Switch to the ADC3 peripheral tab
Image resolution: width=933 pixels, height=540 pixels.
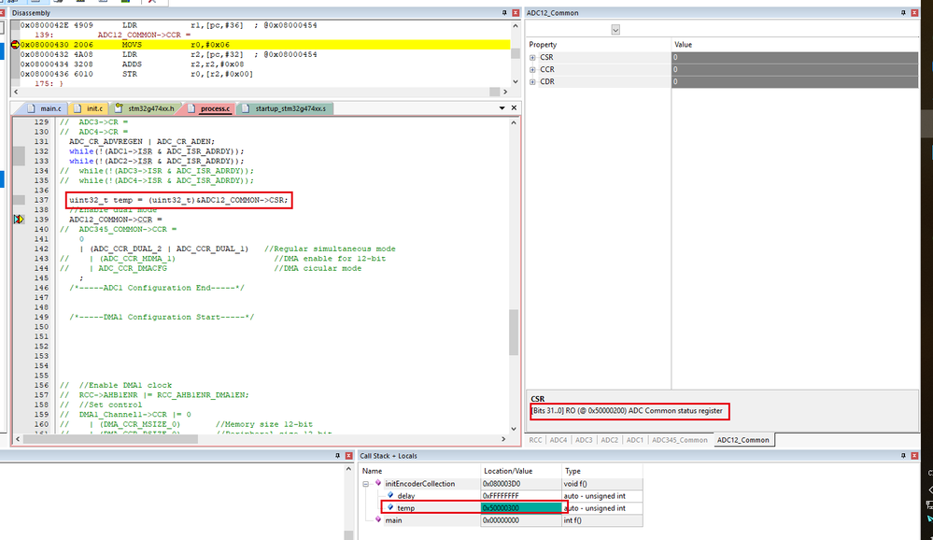(x=584, y=440)
